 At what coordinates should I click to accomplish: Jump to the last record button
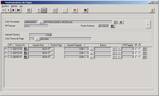pyautogui.click(x=18, y=10)
